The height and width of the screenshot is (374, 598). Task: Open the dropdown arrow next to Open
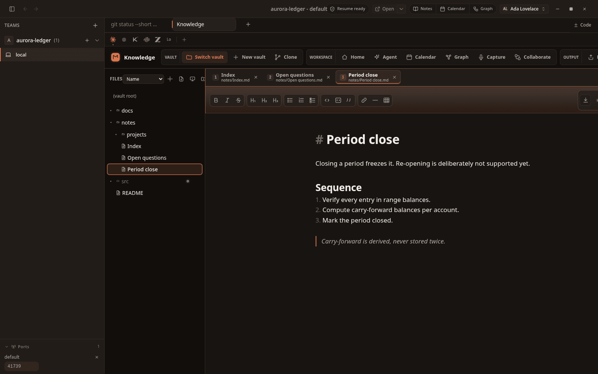tap(401, 9)
